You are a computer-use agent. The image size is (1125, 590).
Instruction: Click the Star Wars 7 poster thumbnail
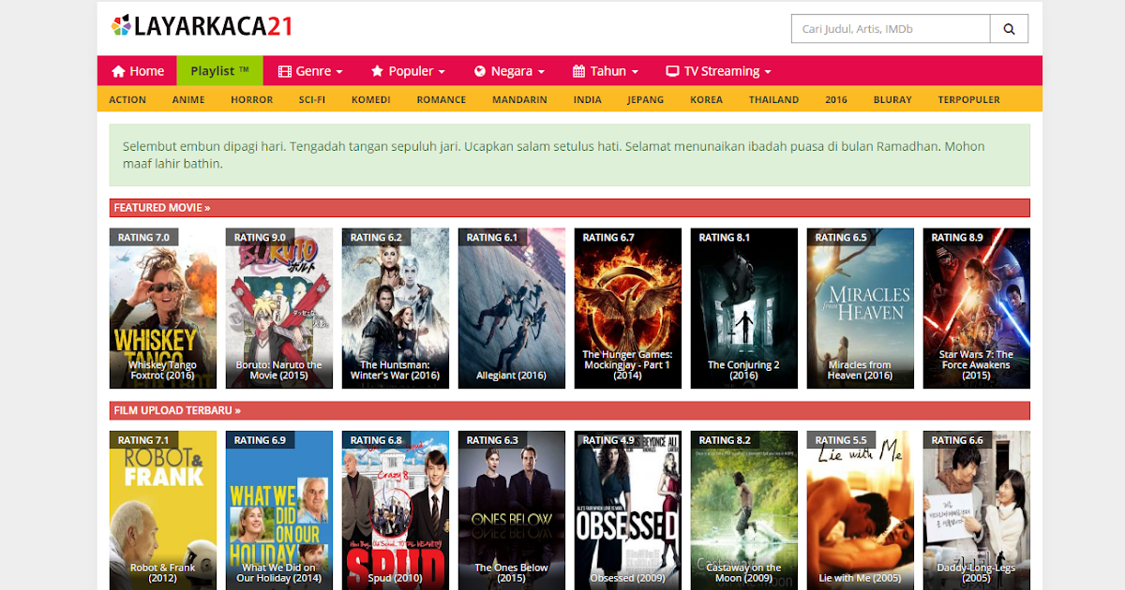[x=976, y=308]
